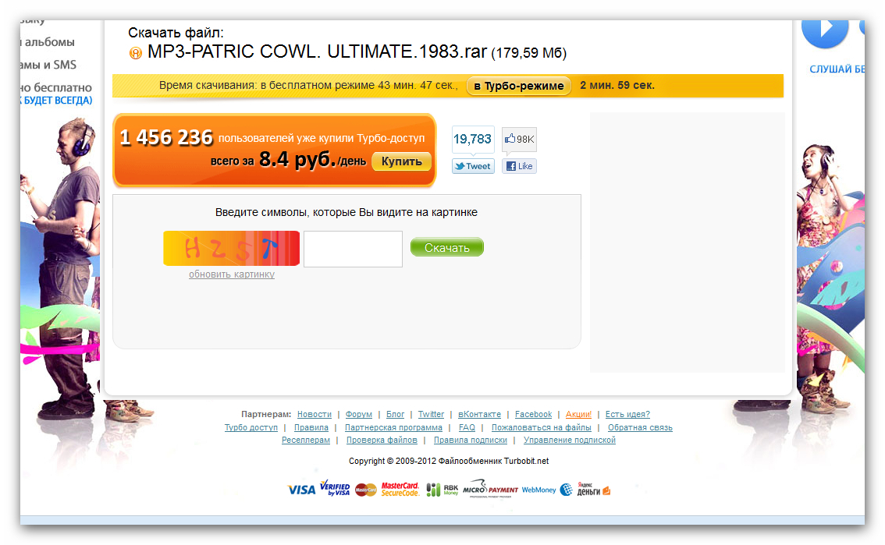The image size is (885, 545).
Task: Open the Управление подпиской link
Action: pos(570,441)
